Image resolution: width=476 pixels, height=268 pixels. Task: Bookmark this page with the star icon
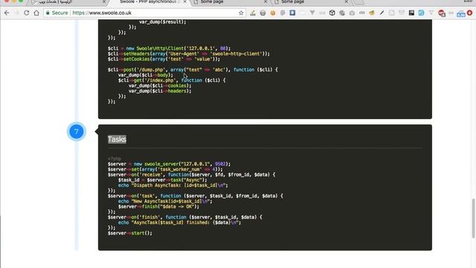241,13
